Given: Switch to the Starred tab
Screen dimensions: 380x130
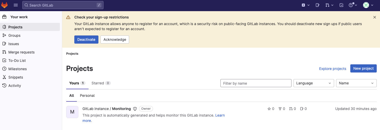Looking at the screenshot, I should pos(101,83).
